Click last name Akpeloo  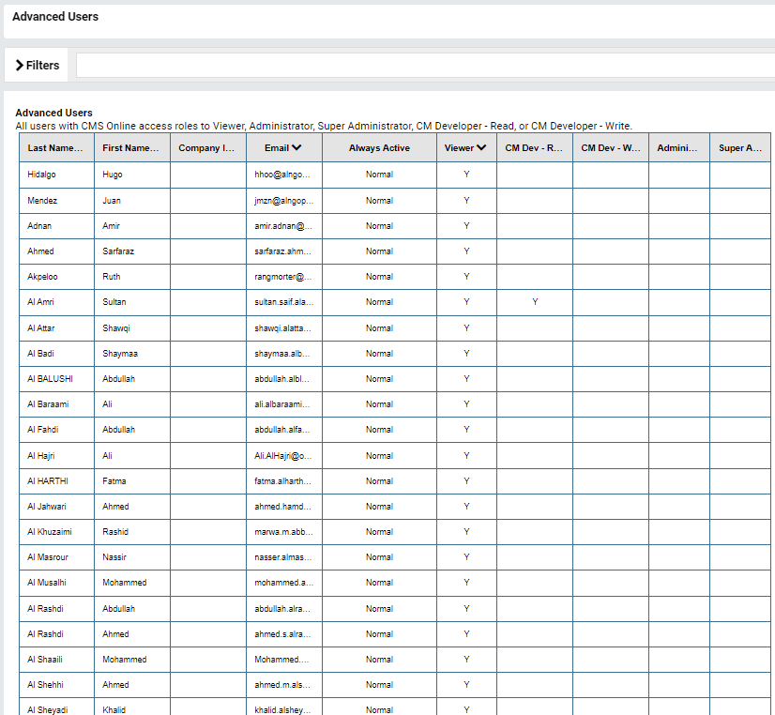42,277
